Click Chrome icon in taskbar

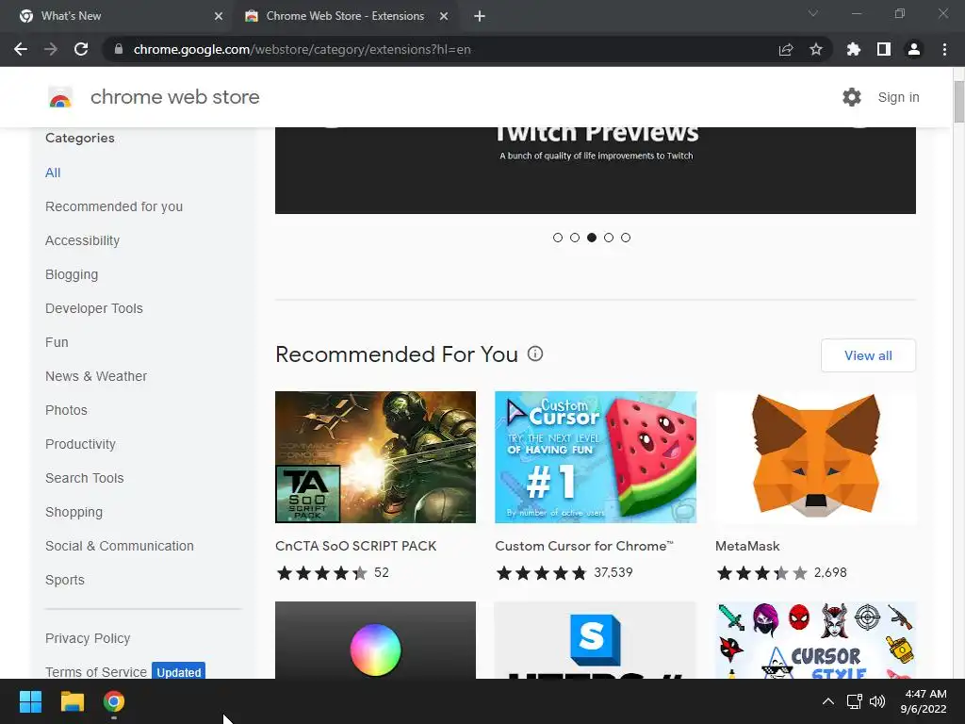click(114, 701)
